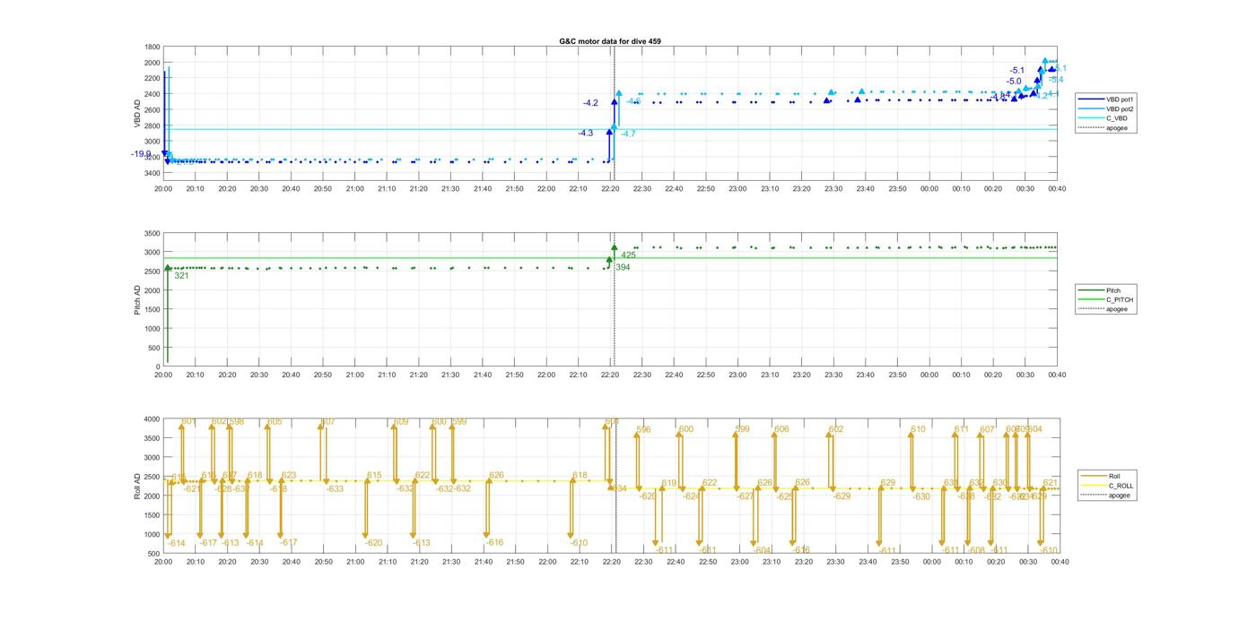Viewport: 1256px width, 621px height.
Task: Click the "606" roll data label
Action: click(x=781, y=430)
